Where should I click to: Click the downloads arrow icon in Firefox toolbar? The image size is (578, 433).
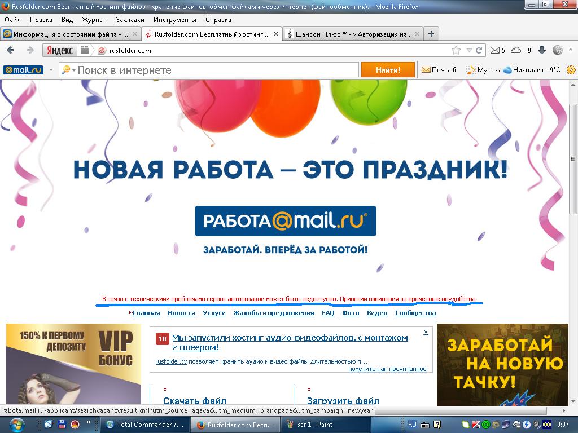542,50
